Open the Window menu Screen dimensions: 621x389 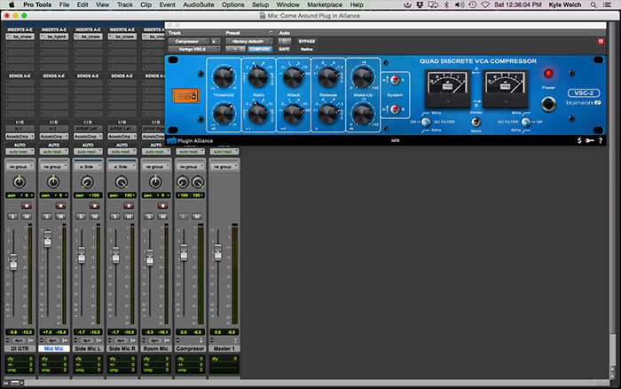pos(288,4)
